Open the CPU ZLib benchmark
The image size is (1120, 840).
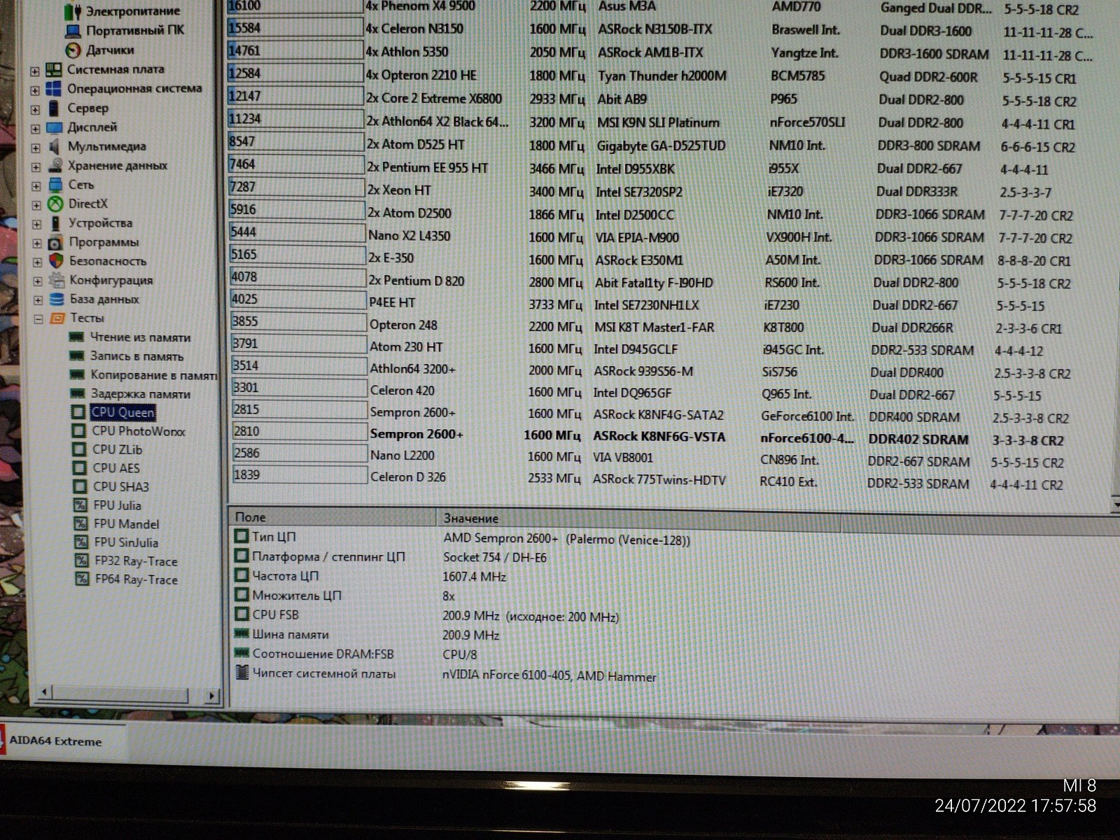[117, 449]
